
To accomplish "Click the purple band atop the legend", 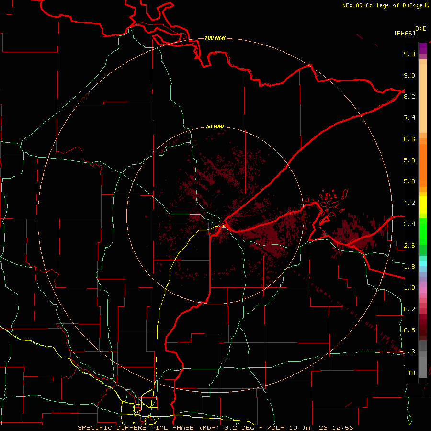I will 423,48.
